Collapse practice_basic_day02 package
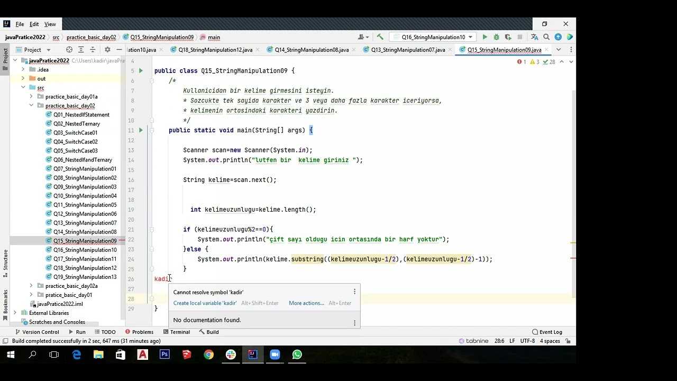This screenshot has height=381, width=677. coord(31,105)
